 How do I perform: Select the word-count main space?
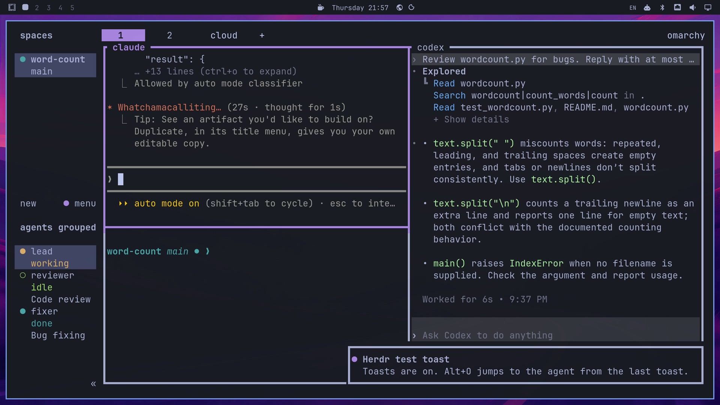click(55, 65)
